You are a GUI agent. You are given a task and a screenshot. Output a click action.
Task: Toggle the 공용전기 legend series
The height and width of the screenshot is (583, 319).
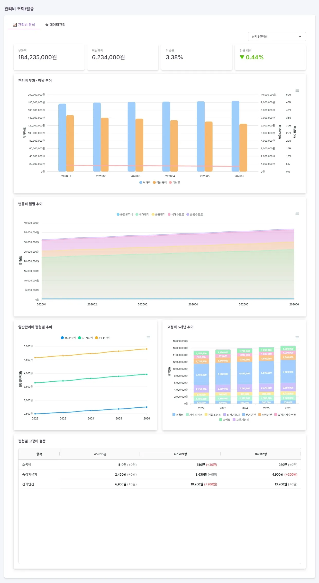pos(159,215)
